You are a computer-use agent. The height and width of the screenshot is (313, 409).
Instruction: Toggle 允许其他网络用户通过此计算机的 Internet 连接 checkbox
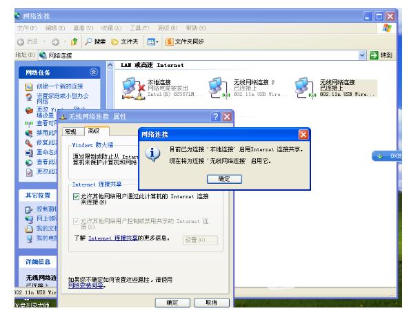click(x=76, y=196)
